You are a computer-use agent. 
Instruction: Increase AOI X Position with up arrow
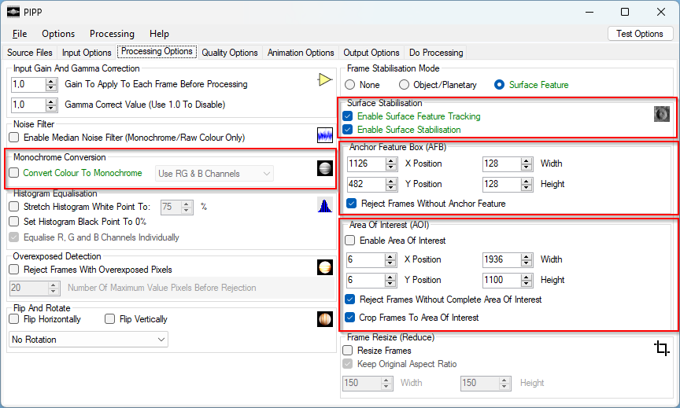pyautogui.click(x=390, y=256)
